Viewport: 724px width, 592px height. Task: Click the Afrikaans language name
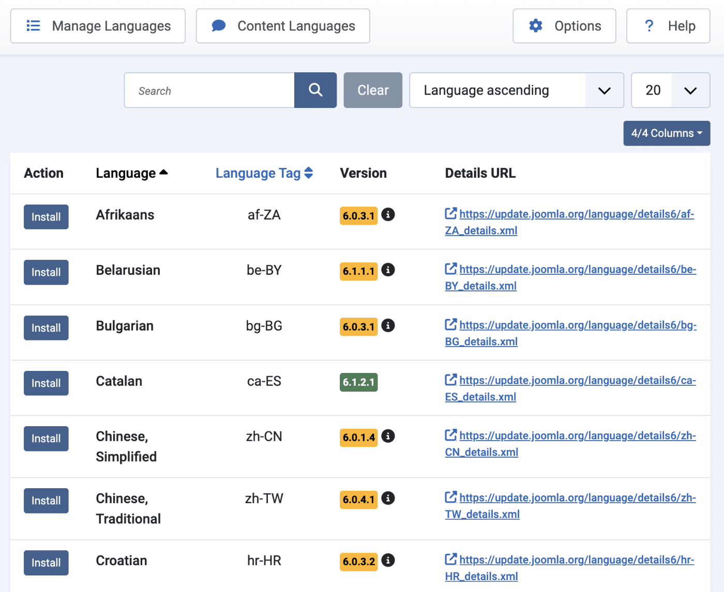click(x=125, y=215)
